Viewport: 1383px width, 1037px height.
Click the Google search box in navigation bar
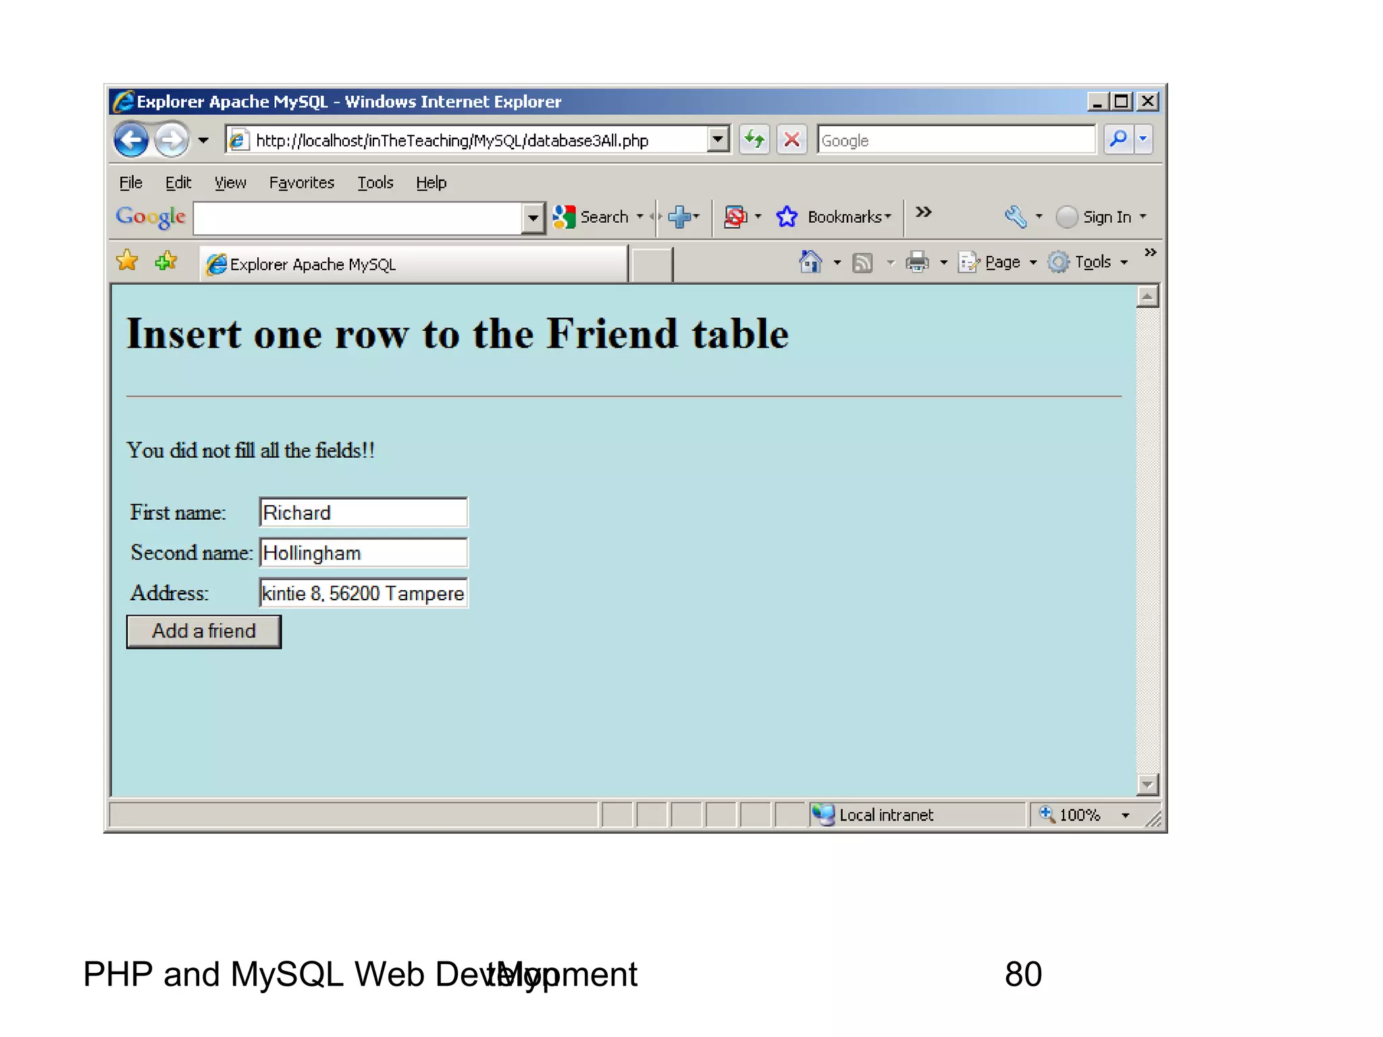point(956,140)
